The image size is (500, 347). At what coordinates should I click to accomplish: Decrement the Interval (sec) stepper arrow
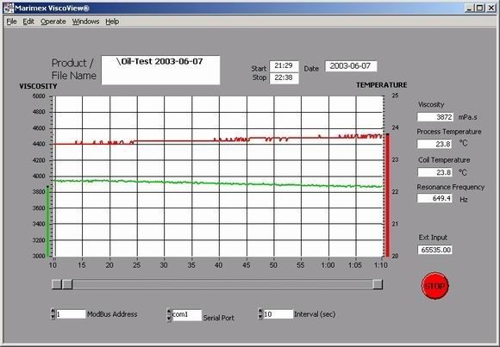(x=260, y=317)
